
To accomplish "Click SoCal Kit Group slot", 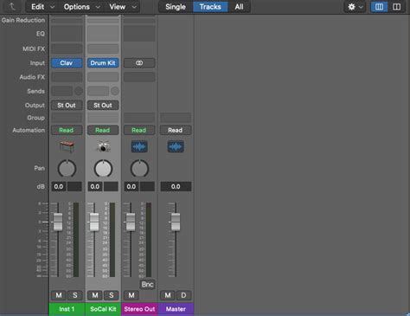I will click(x=103, y=118).
